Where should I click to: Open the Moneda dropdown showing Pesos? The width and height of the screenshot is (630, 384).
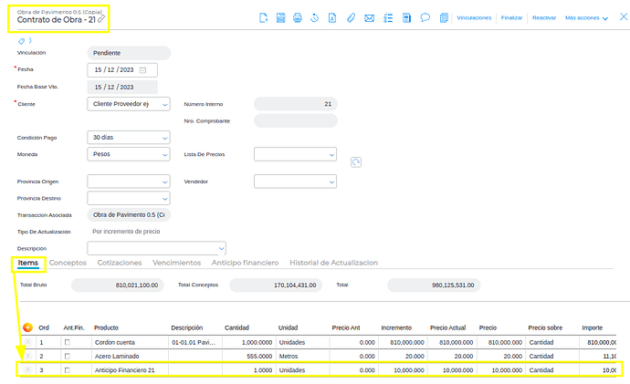tap(129, 154)
